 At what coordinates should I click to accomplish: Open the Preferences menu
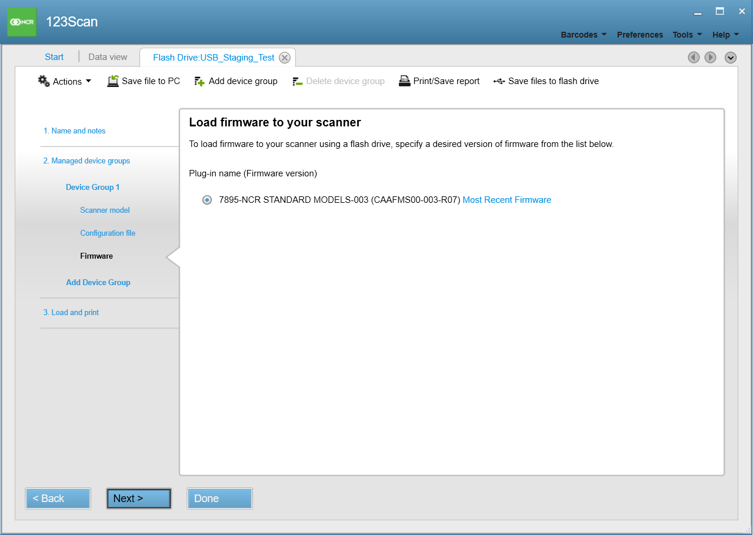point(639,35)
